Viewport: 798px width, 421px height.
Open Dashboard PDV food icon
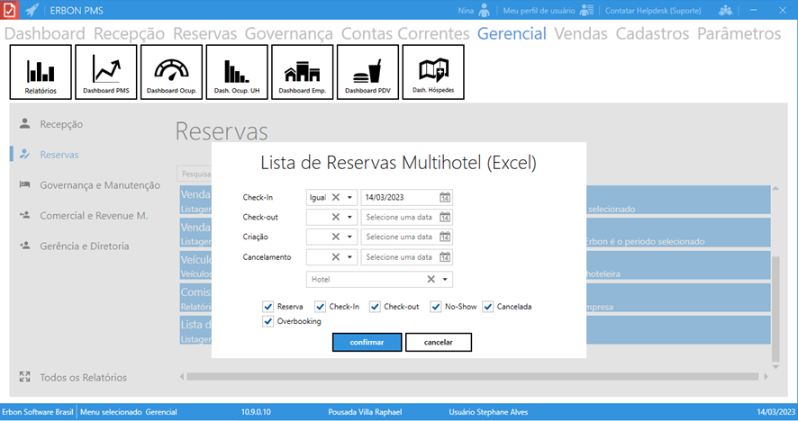point(367,72)
